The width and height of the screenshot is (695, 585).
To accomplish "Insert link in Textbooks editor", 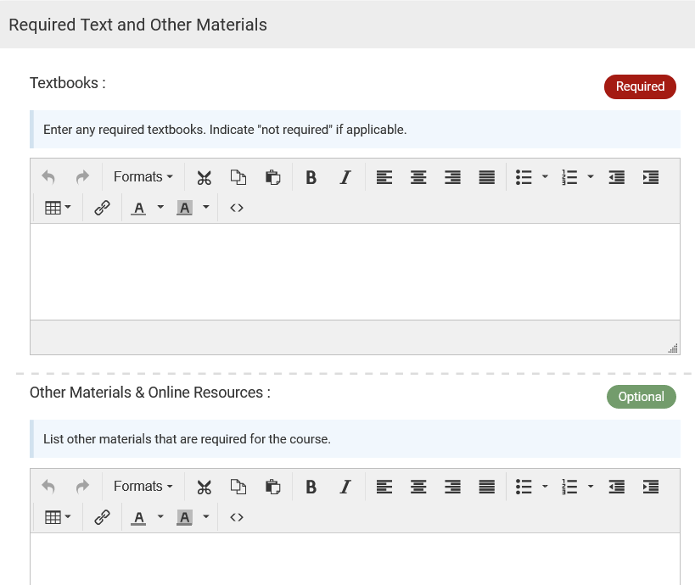I will click(x=102, y=207).
